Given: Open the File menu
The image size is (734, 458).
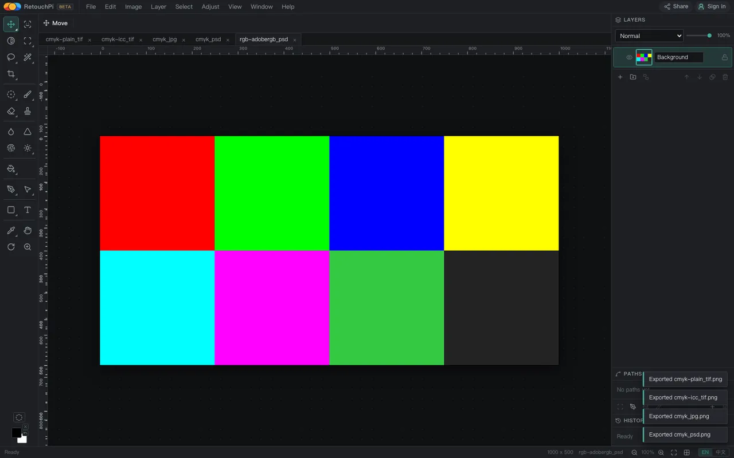Looking at the screenshot, I should [x=91, y=7].
